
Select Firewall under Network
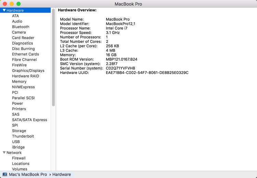(19, 158)
